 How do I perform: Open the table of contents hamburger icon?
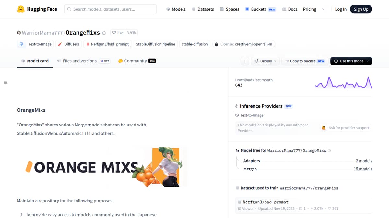click(6, 82)
